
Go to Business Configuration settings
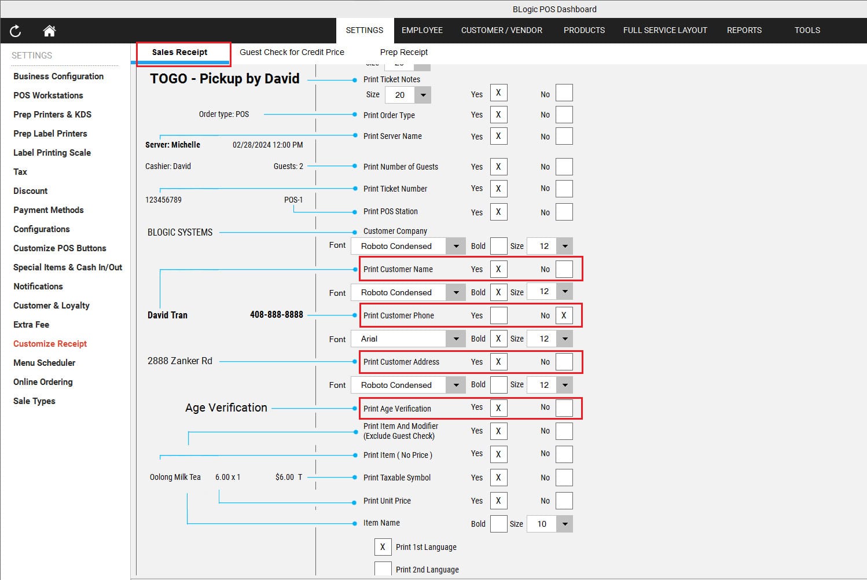click(x=58, y=76)
